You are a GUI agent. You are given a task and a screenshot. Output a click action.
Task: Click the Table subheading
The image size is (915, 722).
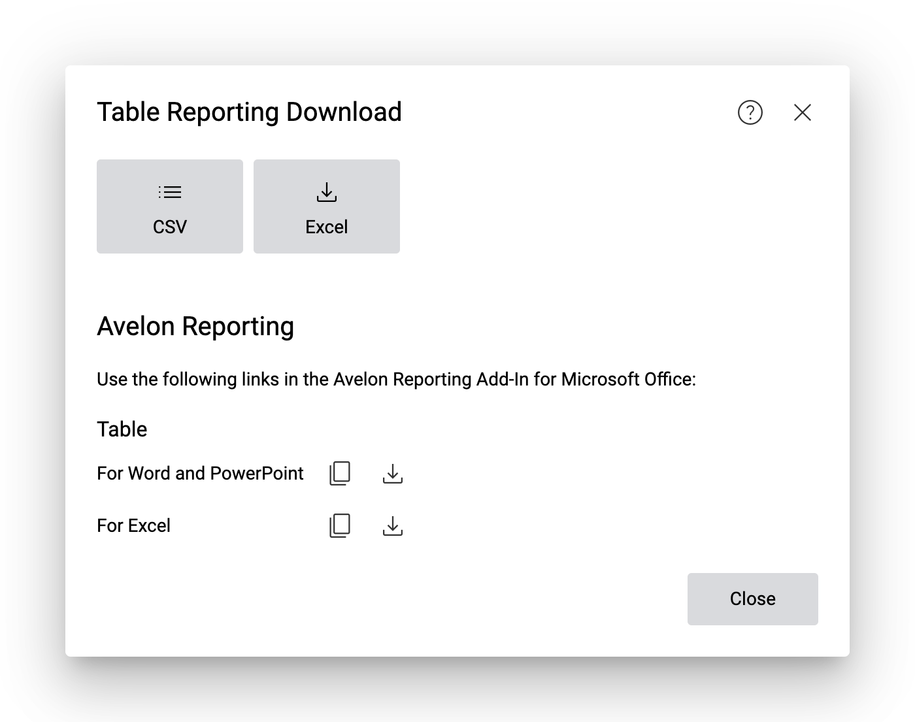[x=122, y=429]
